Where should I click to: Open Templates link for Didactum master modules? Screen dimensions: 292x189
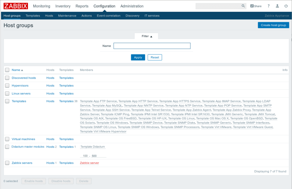coord(66,147)
